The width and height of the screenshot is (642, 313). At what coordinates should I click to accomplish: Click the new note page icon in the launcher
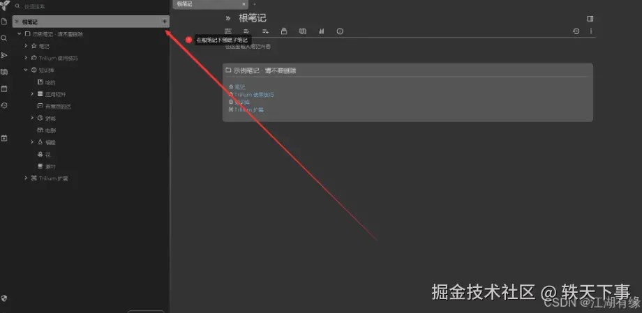click(x=4, y=22)
